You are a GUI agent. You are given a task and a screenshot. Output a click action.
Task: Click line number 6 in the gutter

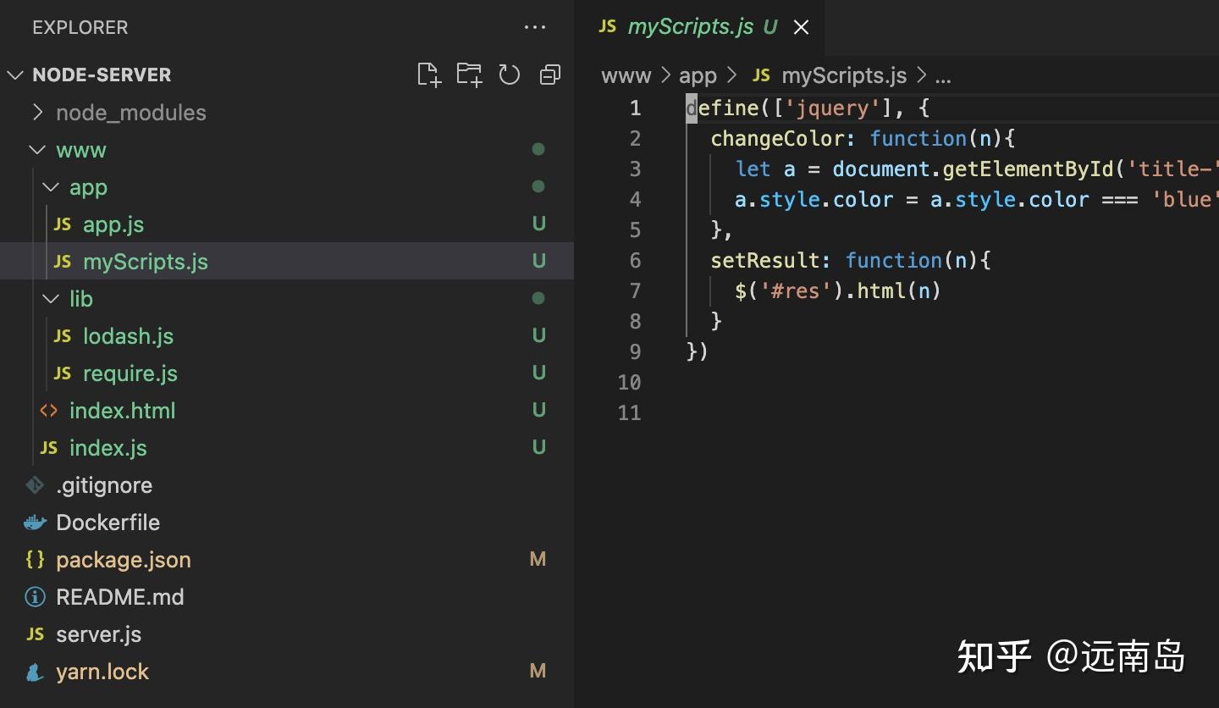pyautogui.click(x=635, y=260)
